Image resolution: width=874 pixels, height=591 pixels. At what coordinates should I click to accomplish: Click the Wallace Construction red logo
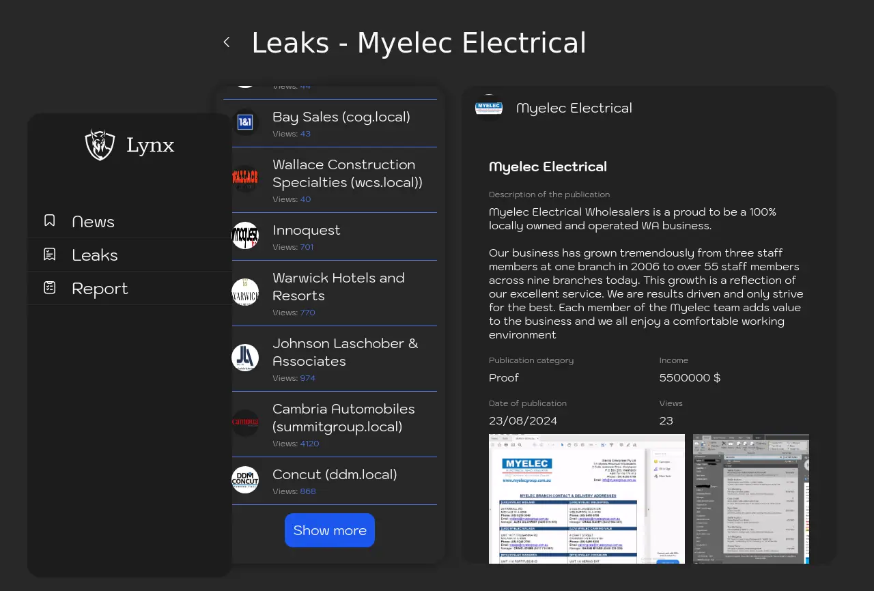[245, 179]
